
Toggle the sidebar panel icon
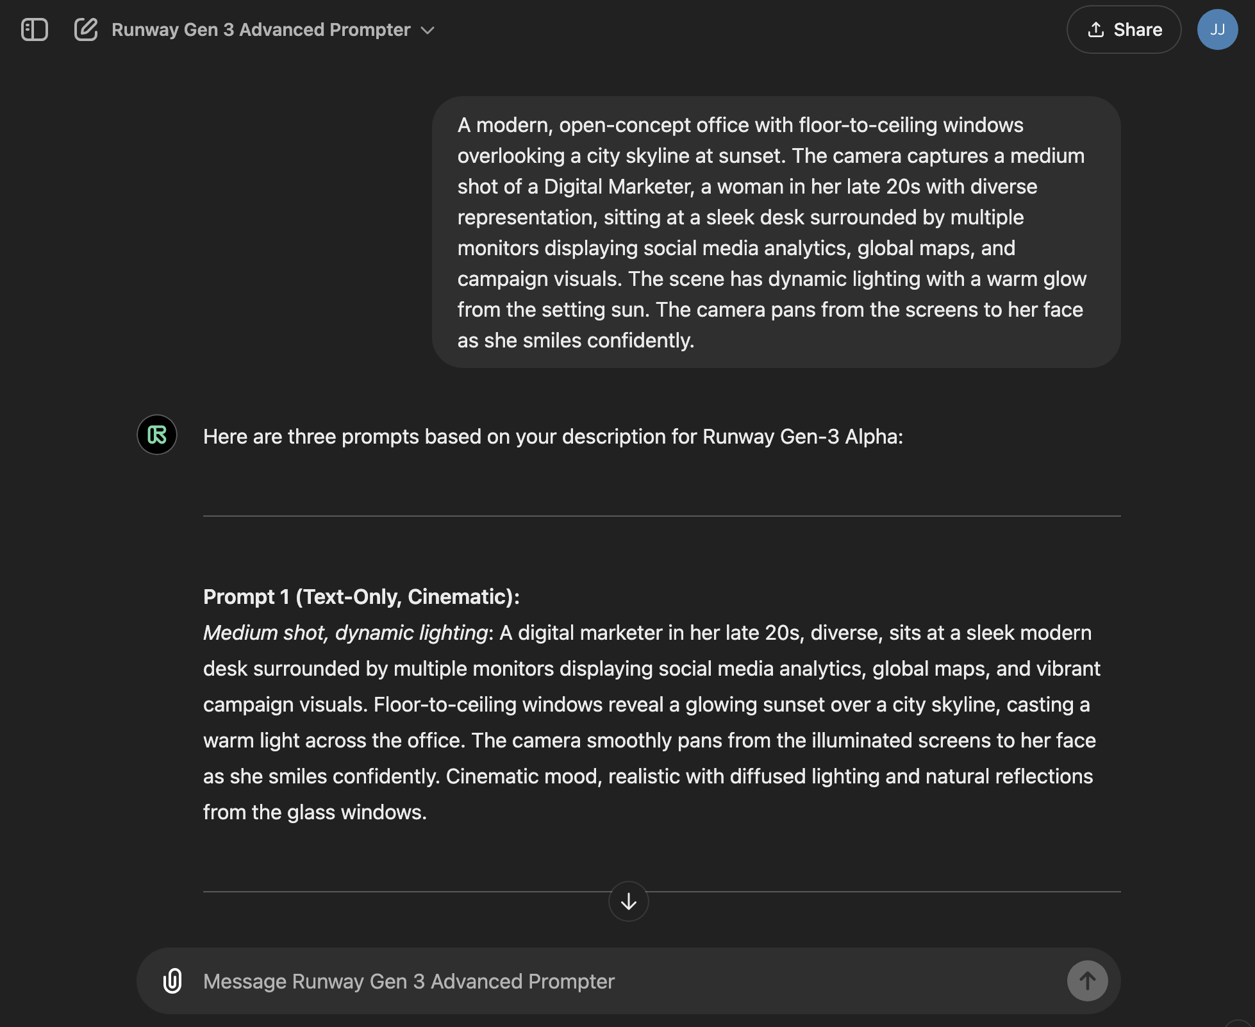pyautogui.click(x=35, y=29)
